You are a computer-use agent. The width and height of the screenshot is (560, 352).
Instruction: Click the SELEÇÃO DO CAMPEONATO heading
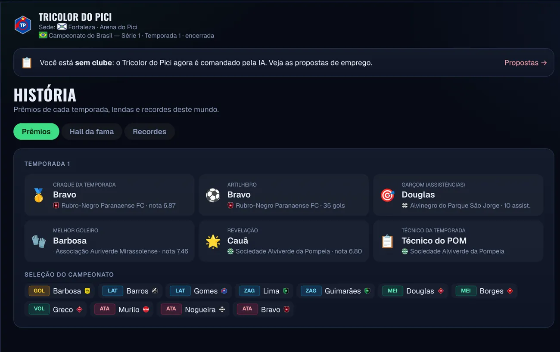[69, 275]
